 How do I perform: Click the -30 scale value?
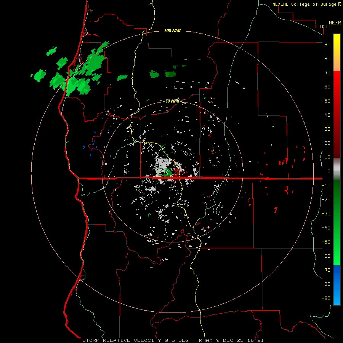tap(326, 214)
